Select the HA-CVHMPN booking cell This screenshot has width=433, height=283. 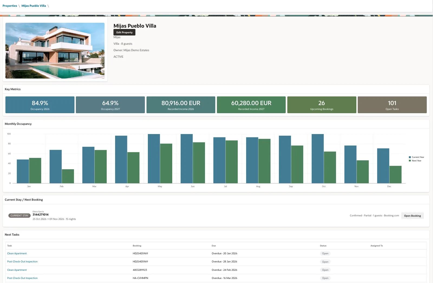click(140, 278)
